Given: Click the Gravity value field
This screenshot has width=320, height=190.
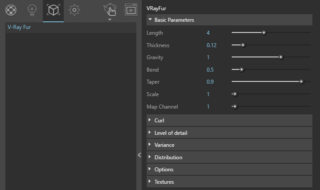Looking at the screenshot, I should (x=208, y=57).
